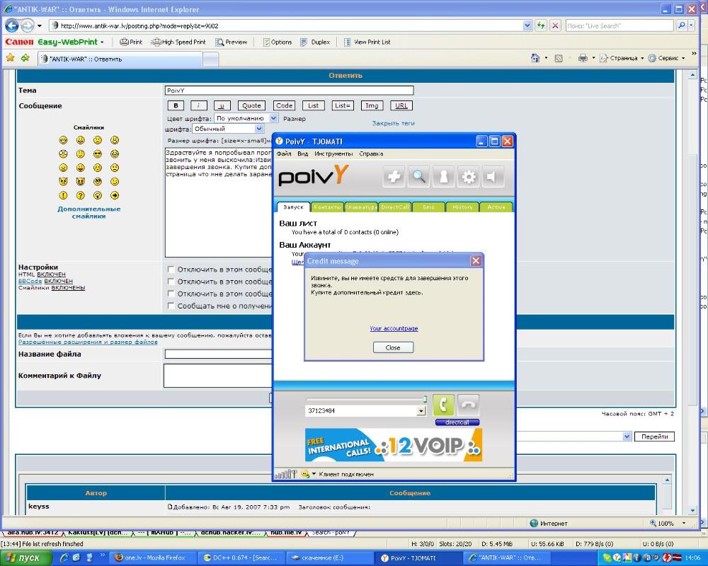708x566 pixels.
Task: Click the user profile icon in PoivY toolbar
Action: tap(443, 177)
